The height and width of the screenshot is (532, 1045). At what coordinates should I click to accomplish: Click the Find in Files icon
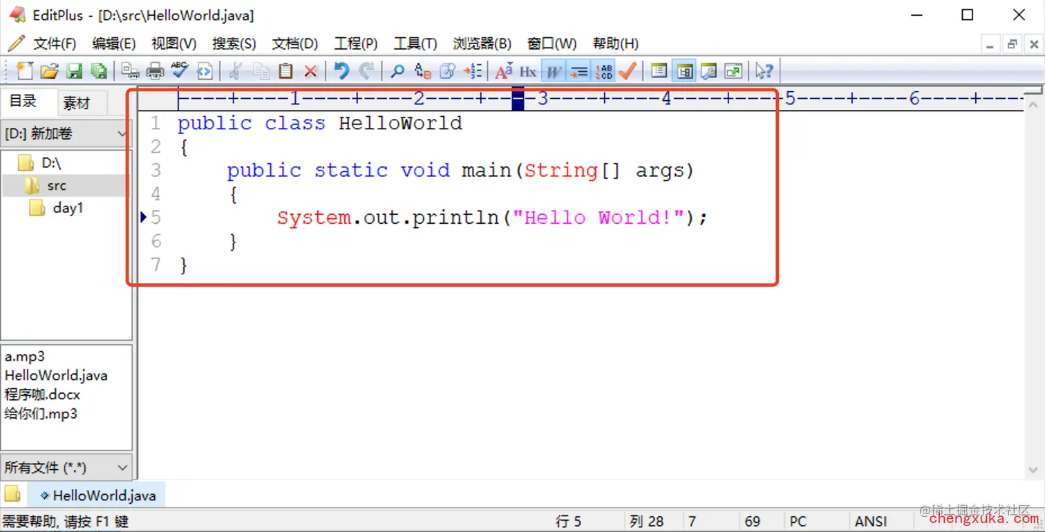[447, 70]
